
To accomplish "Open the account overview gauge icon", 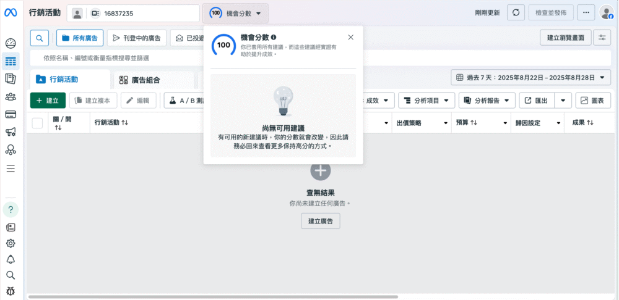I will pyautogui.click(x=11, y=43).
